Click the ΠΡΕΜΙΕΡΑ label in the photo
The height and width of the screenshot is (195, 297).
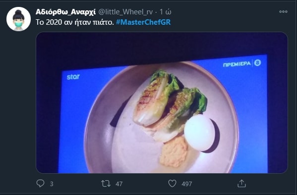coord(237,64)
